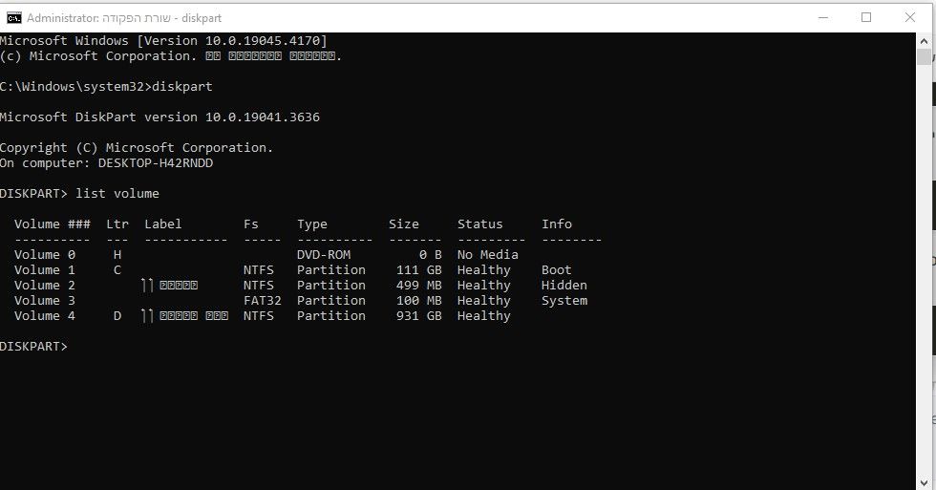Click the empty DISKPART> prompt at bottom
Image resolution: width=936 pixels, height=490 pixels.
pos(34,346)
